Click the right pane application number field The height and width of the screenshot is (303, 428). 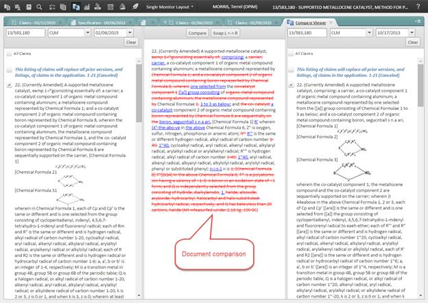pyautogui.click(x=307, y=33)
